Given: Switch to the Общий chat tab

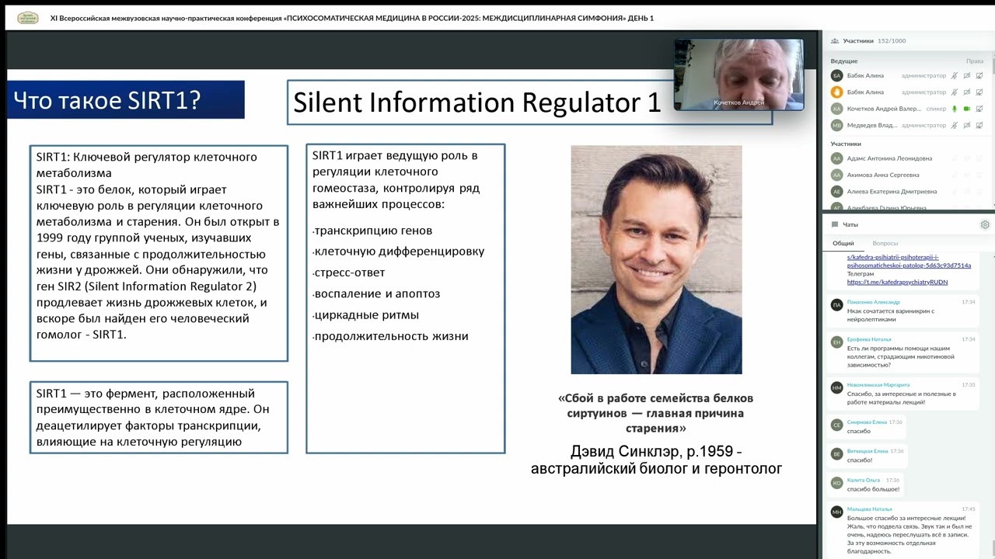Looking at the screenshot, I should pyautogui.click(x=843, y=243).
